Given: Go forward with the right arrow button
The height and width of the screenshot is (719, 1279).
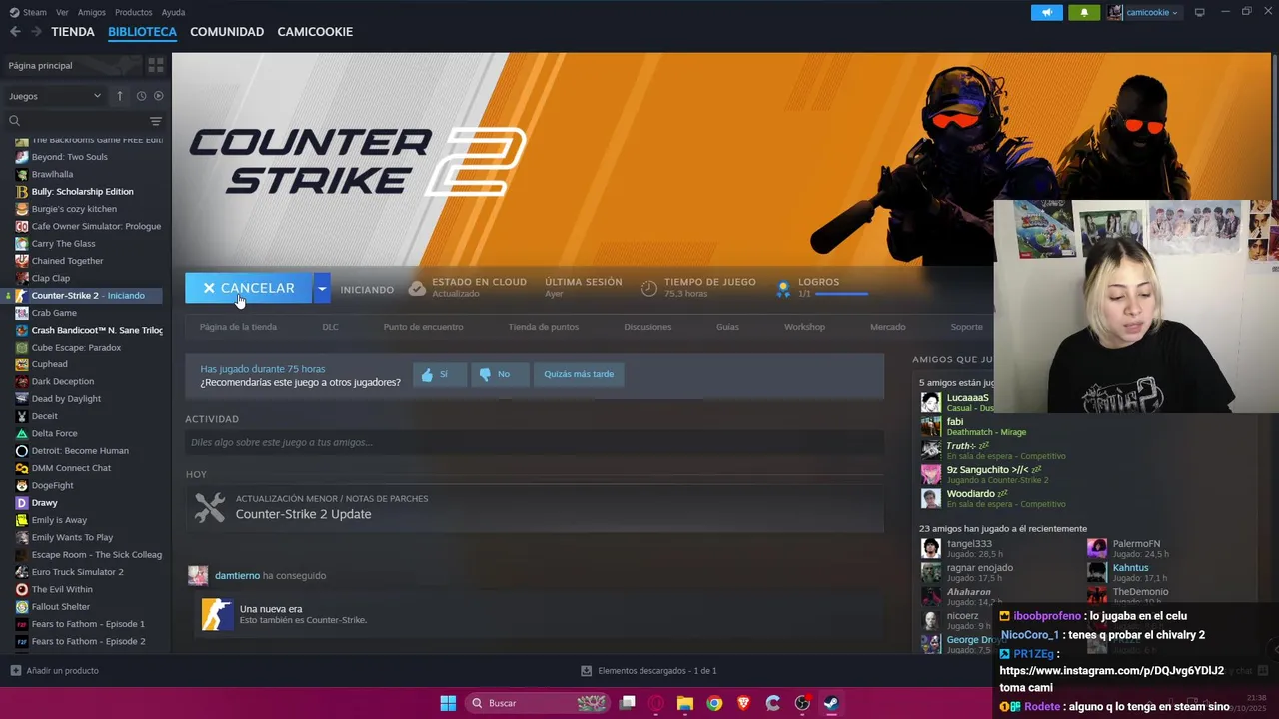Looking at the screenshot, I should 36,32.
